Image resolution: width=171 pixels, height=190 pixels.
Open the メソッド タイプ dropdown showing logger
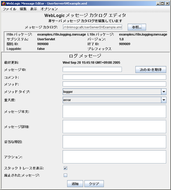pyautogui.click(x=114, y=92)
